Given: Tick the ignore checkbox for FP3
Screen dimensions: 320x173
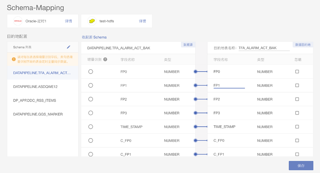Looking at the screenshot, I should point(297,113).
